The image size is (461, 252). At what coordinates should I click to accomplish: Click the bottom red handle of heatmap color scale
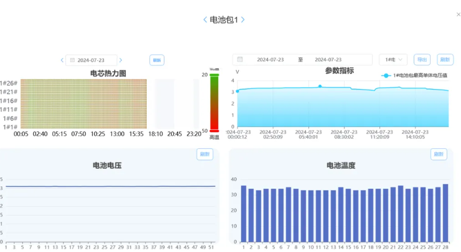(x=214, y=131)
